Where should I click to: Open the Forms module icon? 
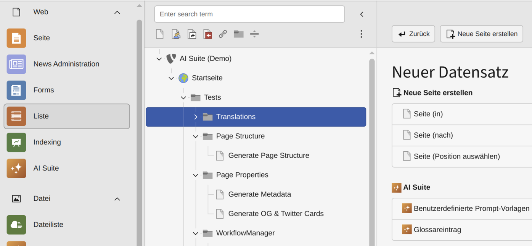(x=16, y=90)
